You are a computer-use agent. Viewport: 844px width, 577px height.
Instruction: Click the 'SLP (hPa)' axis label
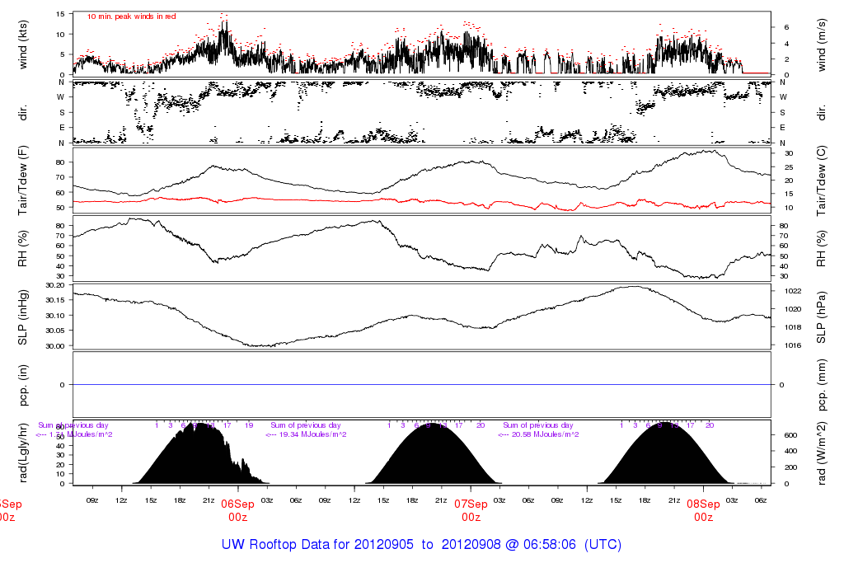(x=822, y=317)
